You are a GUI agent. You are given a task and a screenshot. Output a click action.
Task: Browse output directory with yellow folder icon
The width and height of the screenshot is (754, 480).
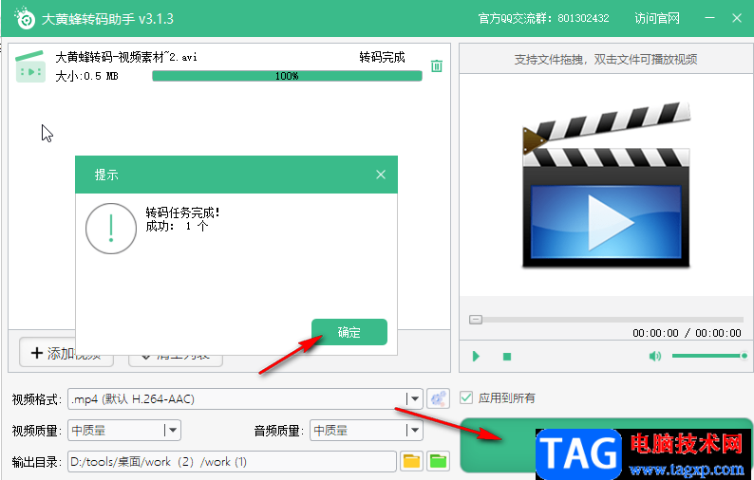pyautogui.click(x=411, y=461)
